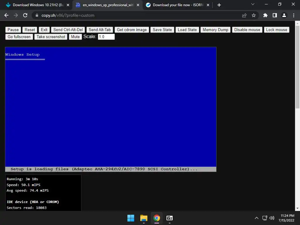The image size is (300, 225).
Task: Click the Load State button
Action: [x=187, y=30]
